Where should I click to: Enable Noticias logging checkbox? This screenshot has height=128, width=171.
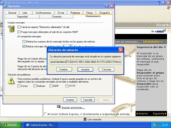click(x=35, y=86)
